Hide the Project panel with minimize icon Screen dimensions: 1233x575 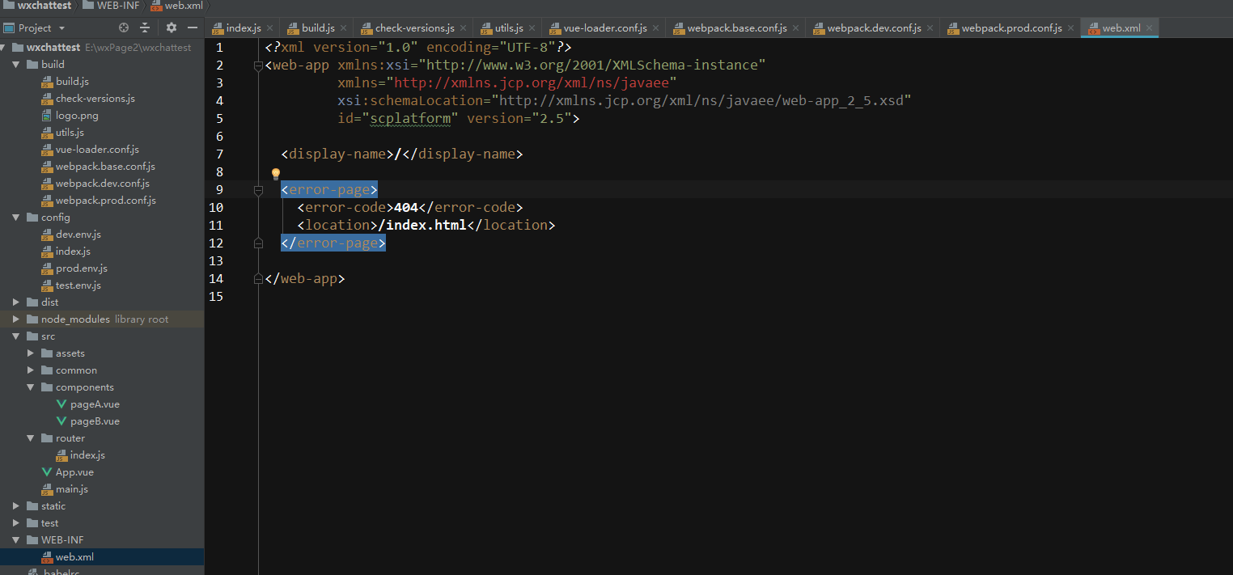[193, 27]
